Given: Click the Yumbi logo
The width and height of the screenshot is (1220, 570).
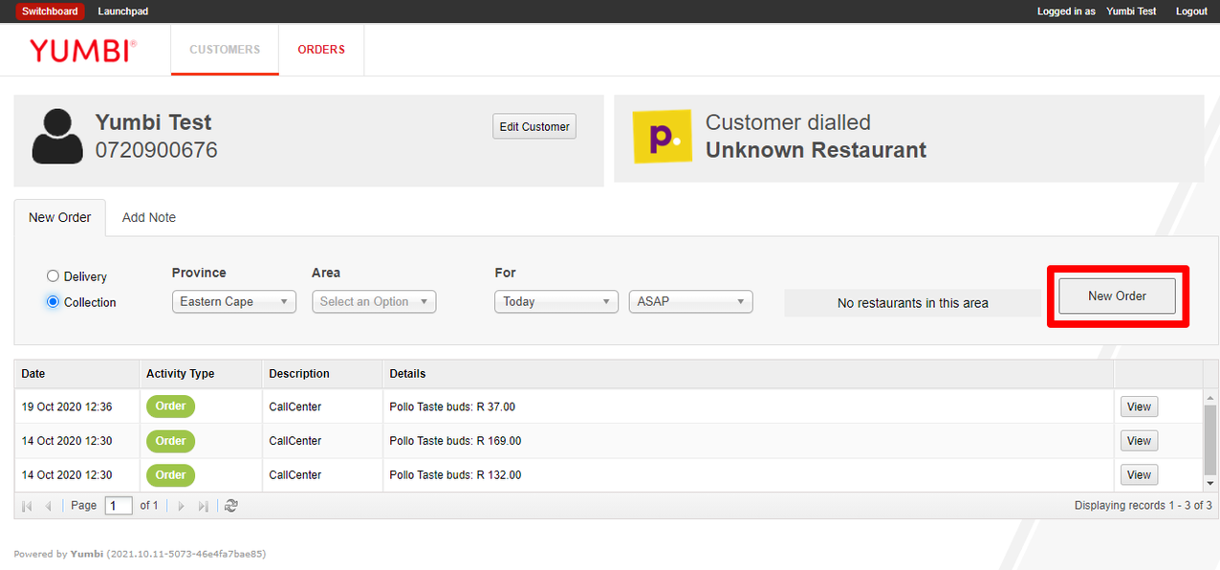Looking at the screenshot, I should (83, 51).
